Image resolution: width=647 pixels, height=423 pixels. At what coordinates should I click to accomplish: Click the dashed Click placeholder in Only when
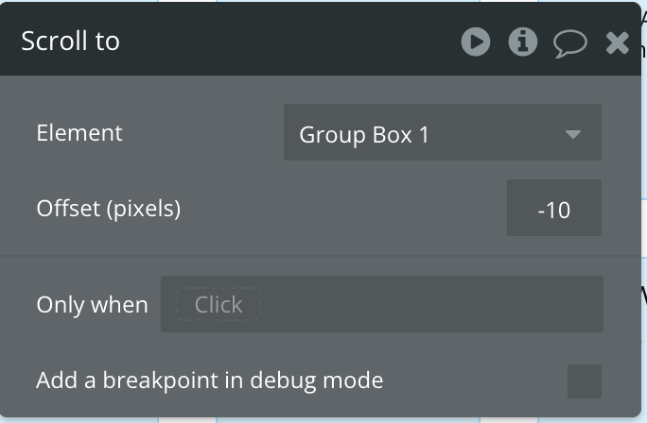point(219,305)
